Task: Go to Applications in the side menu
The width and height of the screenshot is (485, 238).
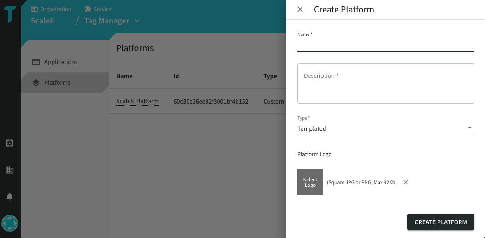Action: (61, 62)
